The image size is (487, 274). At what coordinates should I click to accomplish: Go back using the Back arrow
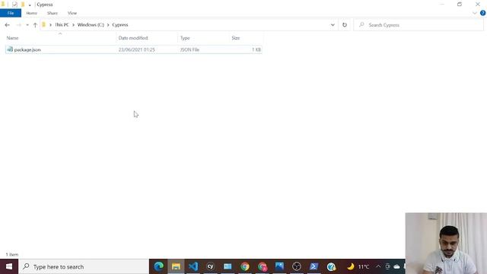[x=7, y=25]
